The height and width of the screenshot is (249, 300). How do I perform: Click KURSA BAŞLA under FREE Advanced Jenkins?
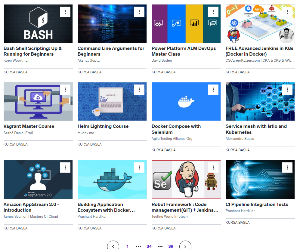coord(238,72)
